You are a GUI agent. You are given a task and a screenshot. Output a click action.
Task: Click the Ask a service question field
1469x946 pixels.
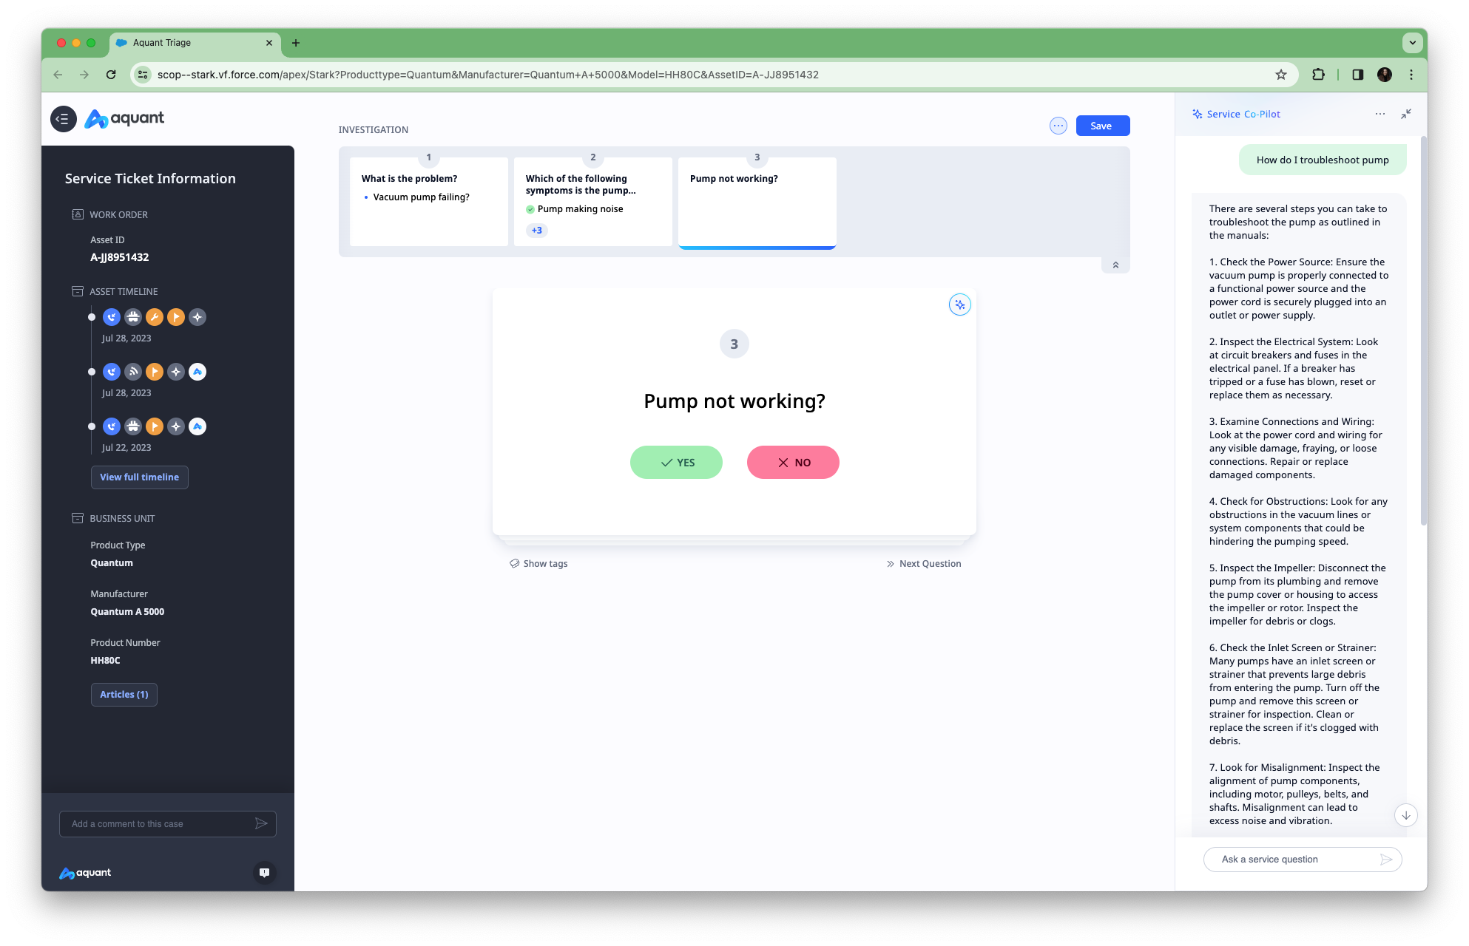[1294, 859]
